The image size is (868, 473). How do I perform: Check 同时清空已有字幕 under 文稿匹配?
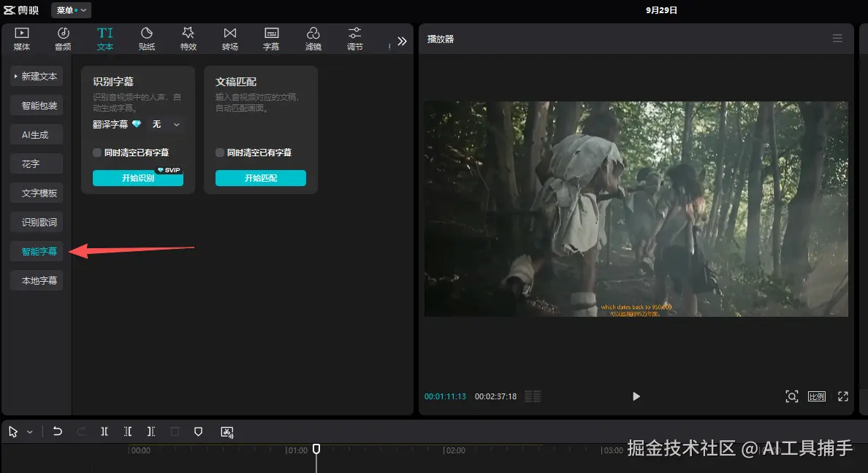[220, 152]
